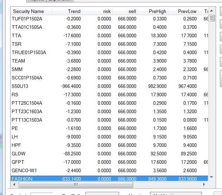Select the GFPT security row
This screenshot has height=195, width=222.
click(x=109, y=162)
